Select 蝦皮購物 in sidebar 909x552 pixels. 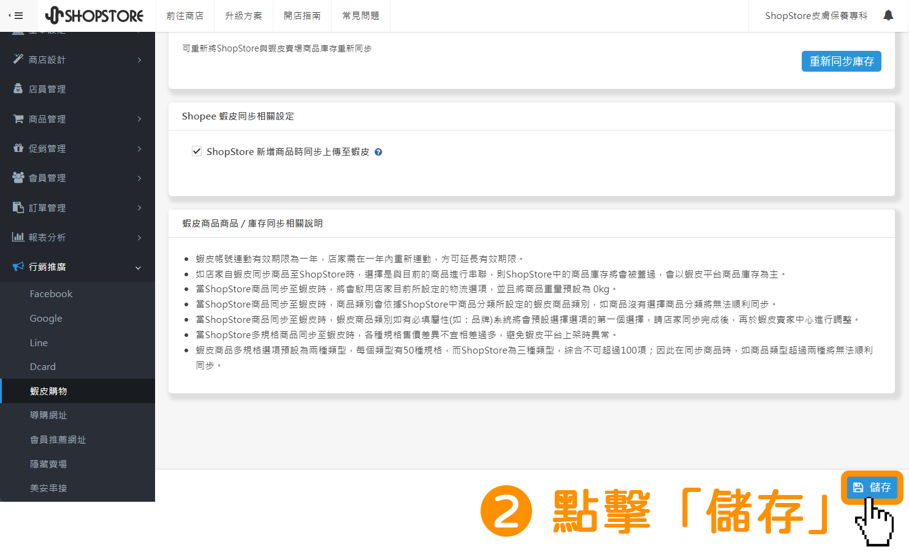(x=77, y=391)
